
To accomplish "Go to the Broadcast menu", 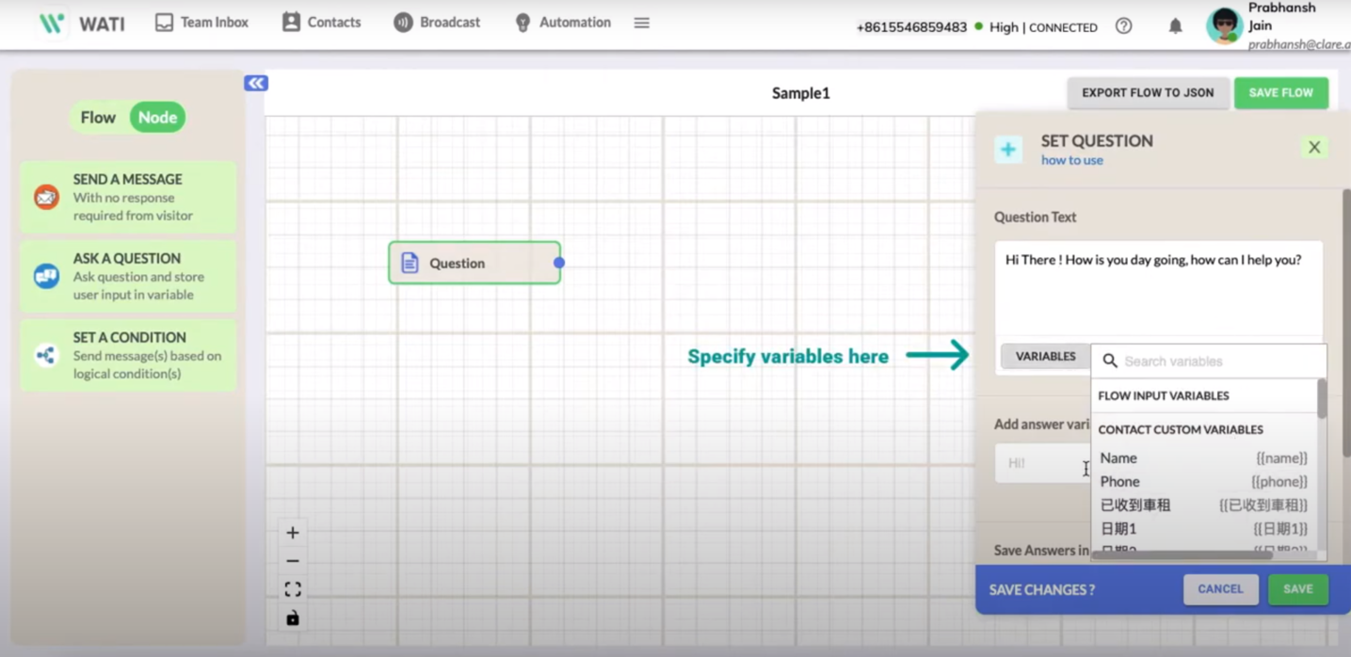I will [x=437, y=23].
